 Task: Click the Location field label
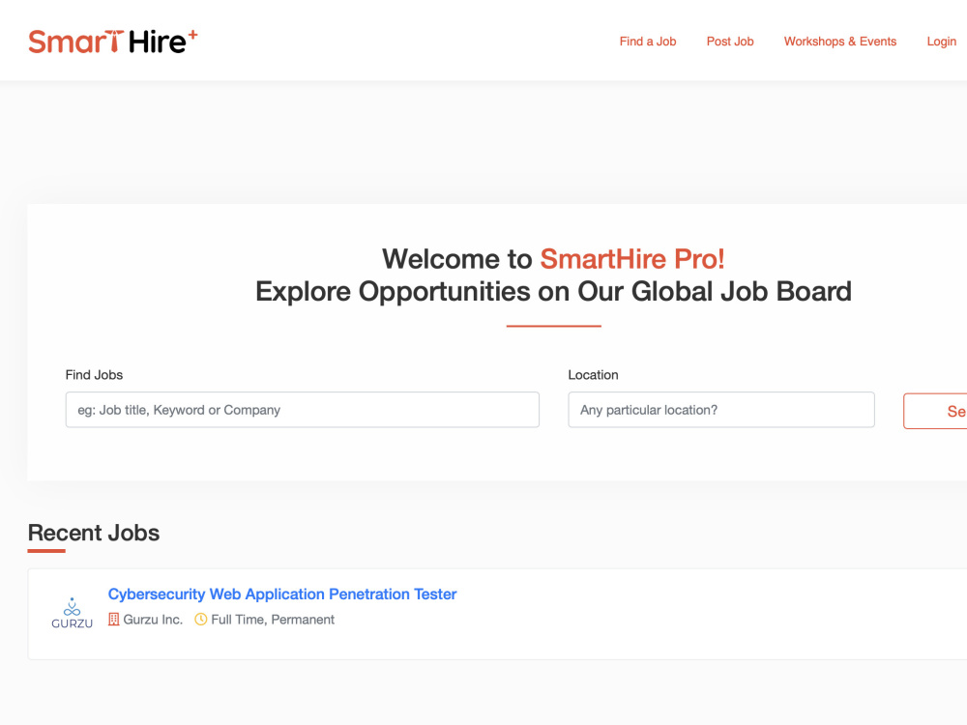(593, 375)
